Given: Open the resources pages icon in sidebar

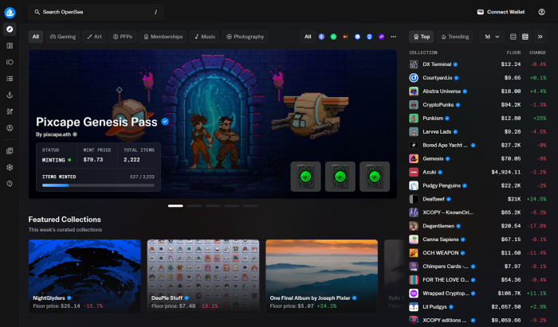Looking at the screenshot, I should (10, 151).
